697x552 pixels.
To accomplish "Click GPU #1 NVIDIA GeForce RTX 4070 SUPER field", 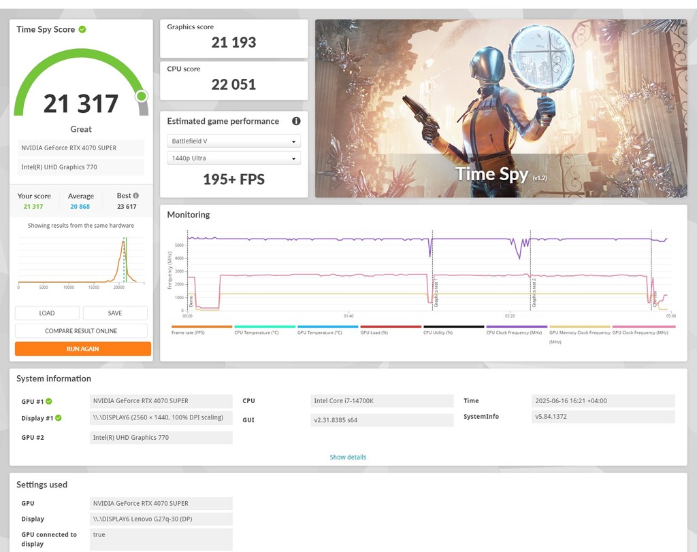I will click(161, 400).
